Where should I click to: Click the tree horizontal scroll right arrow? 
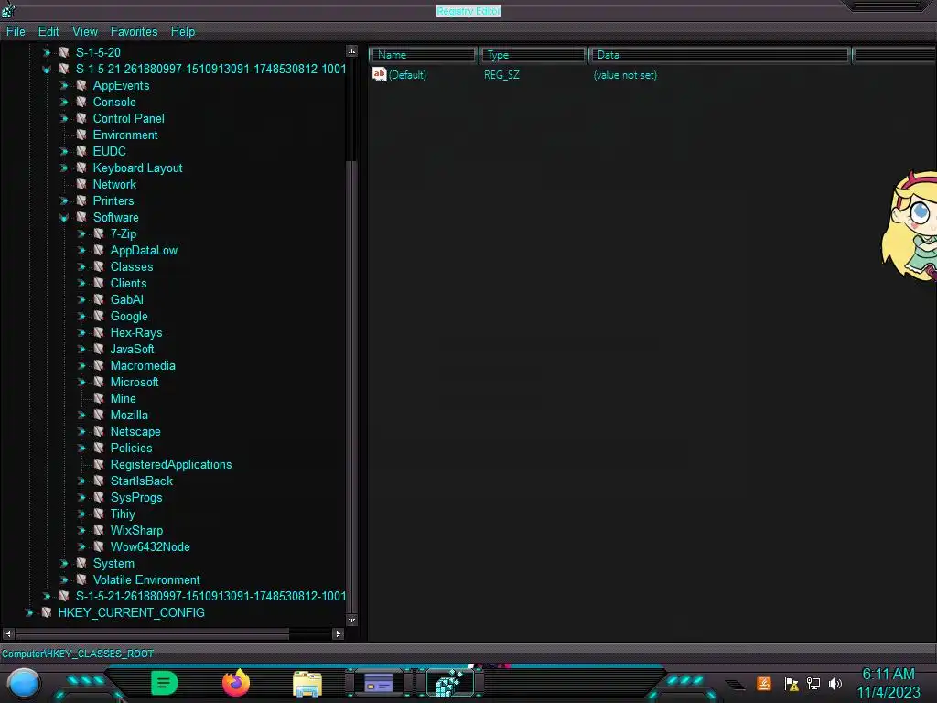(x=338, y=633)
